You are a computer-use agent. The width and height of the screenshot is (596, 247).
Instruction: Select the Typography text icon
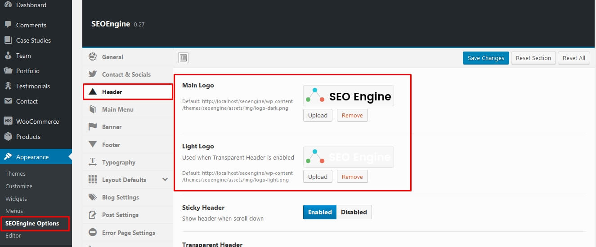tap(93, 162)
